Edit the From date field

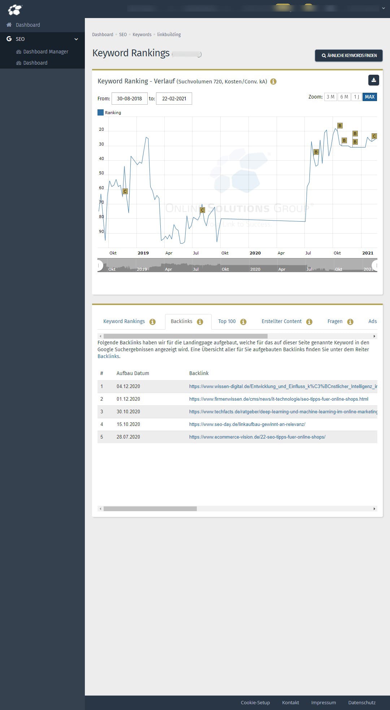click(130, 99)
